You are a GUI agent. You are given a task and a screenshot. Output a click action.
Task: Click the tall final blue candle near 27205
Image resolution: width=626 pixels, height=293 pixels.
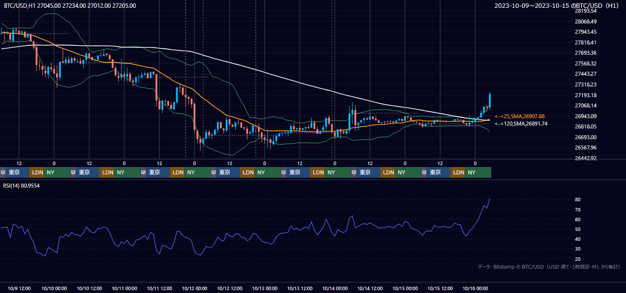tap(490, 100)
